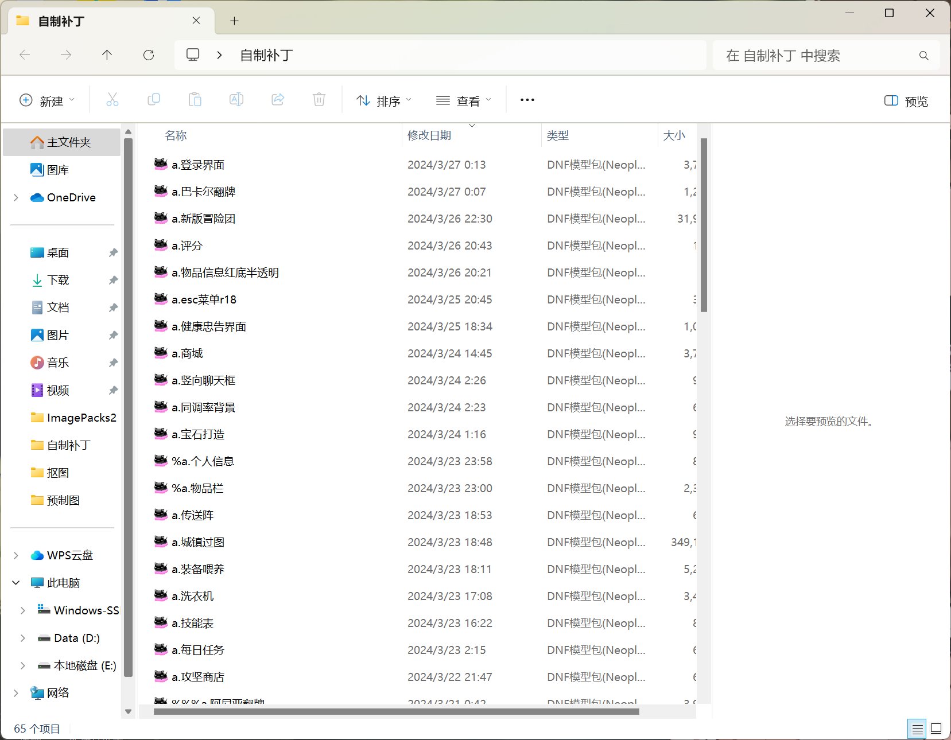Image resolution: width=951 pixels, height=740 pixels.
Task: Open the three-dot See more menu
Action: coord(527,100)
